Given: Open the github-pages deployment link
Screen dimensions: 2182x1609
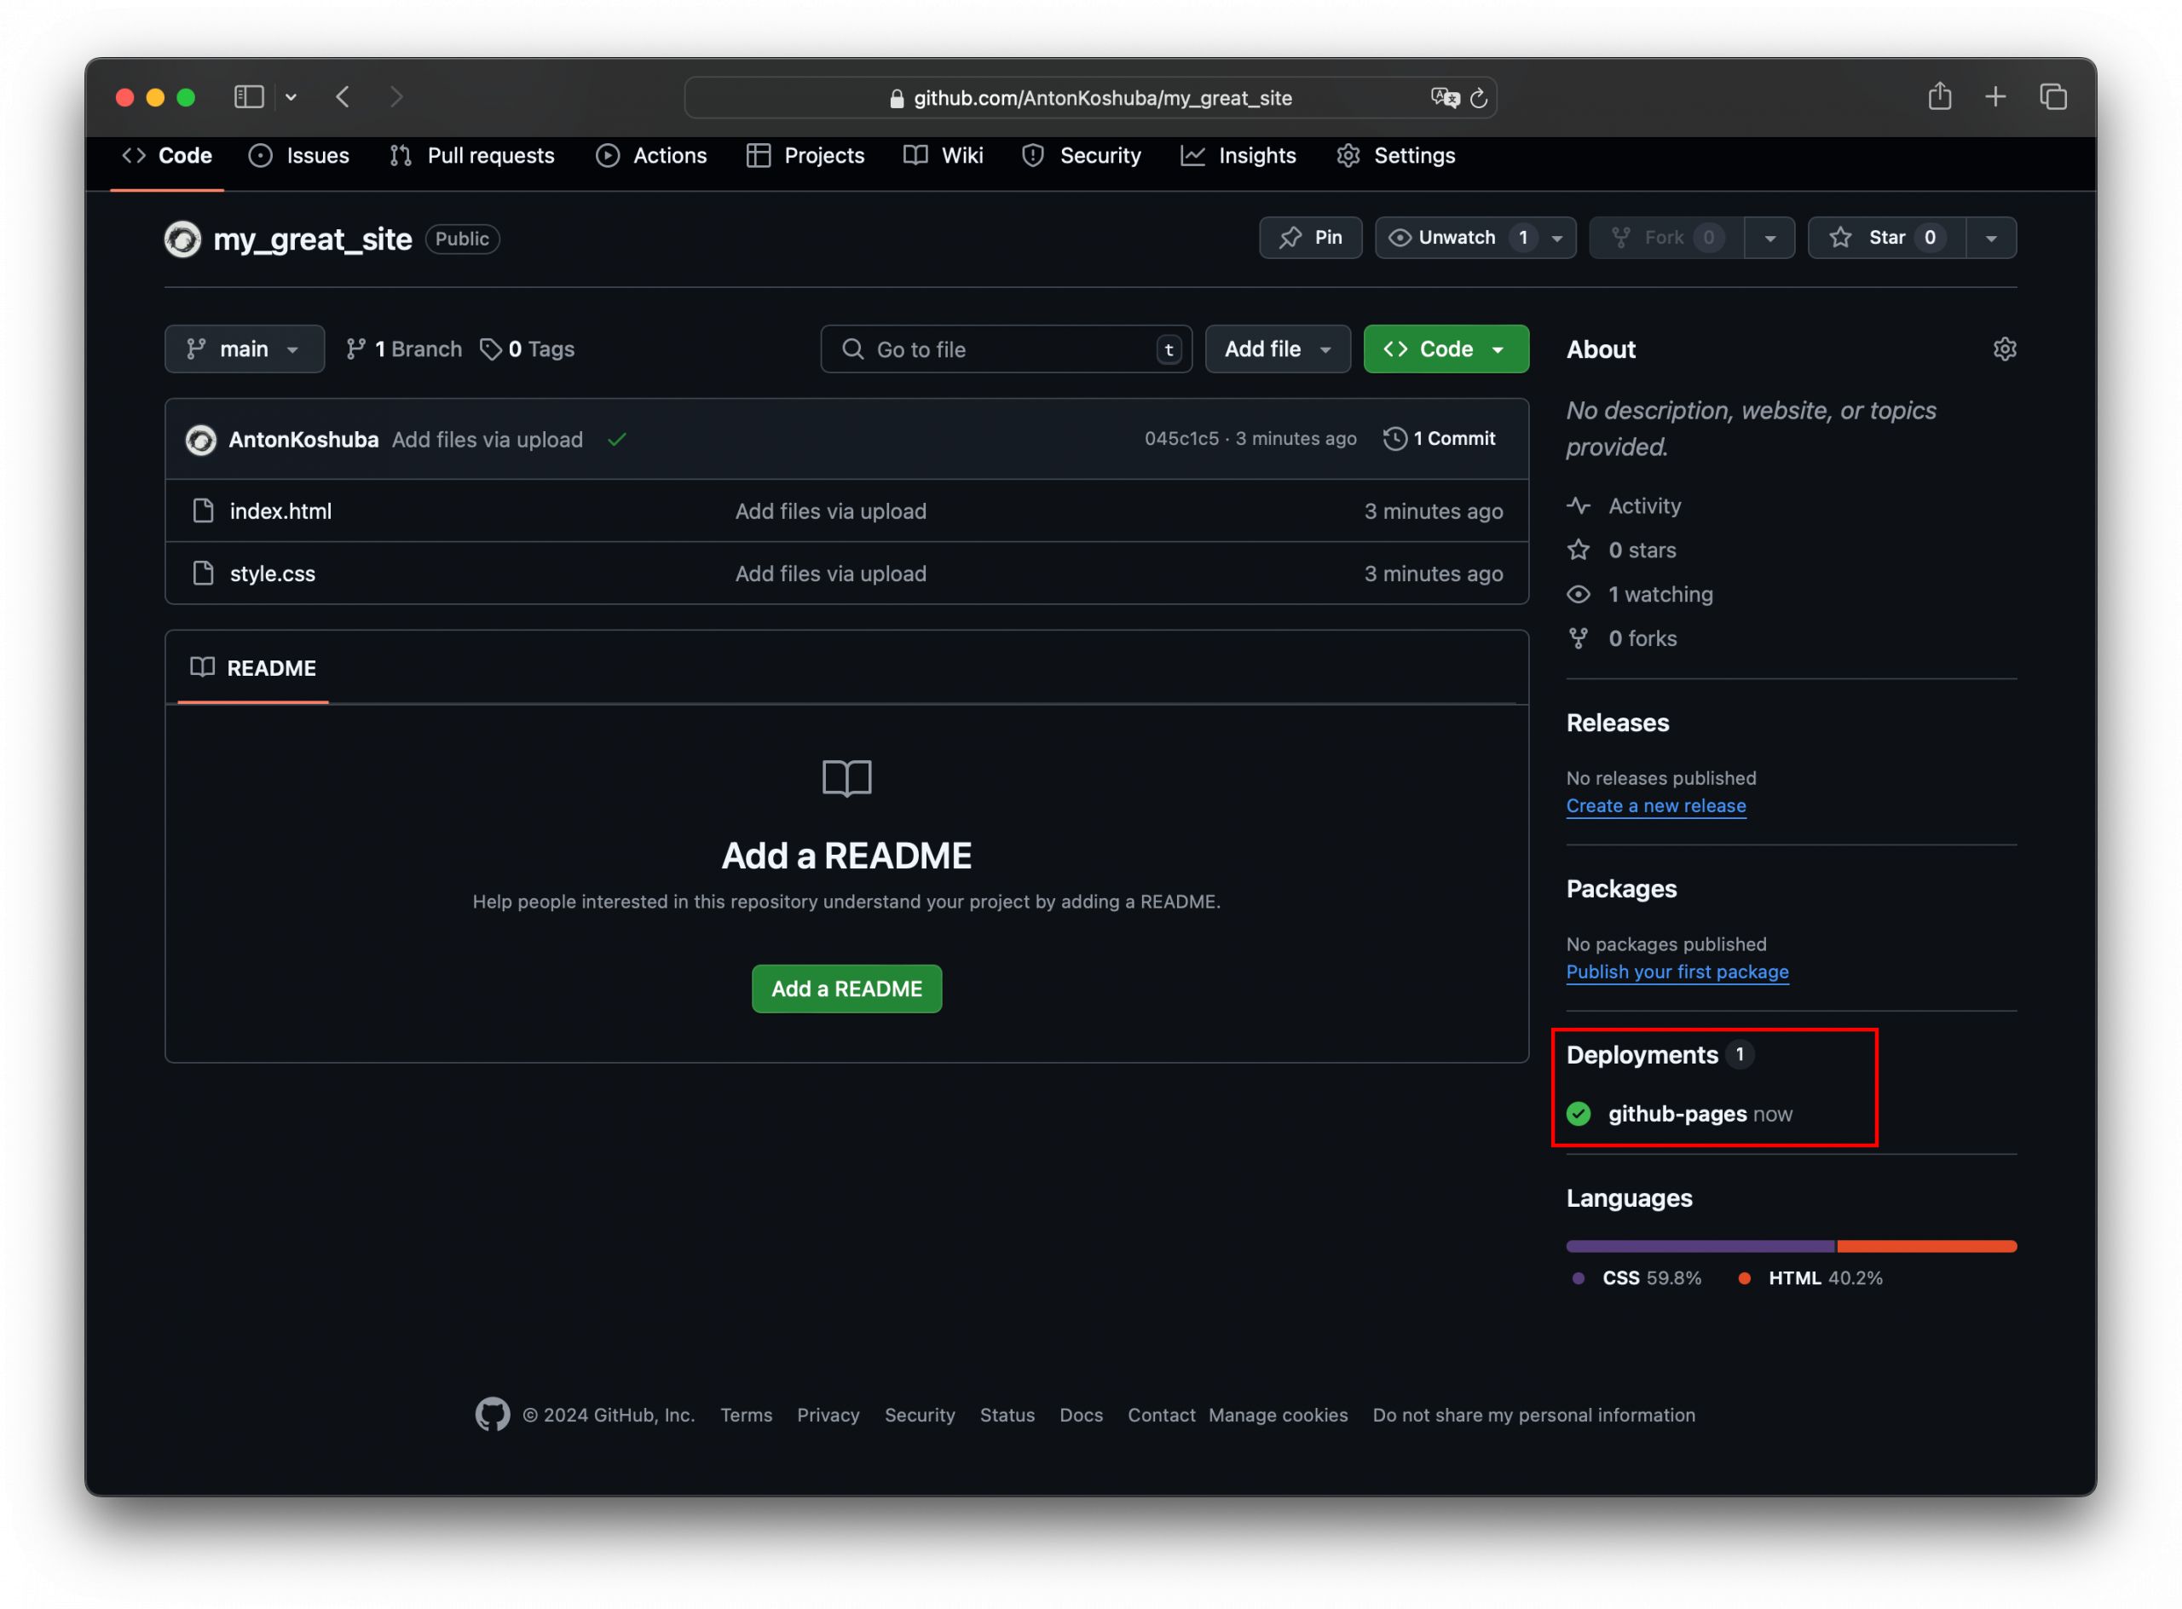Looking at the screenshot, I should (1677, 1114).
